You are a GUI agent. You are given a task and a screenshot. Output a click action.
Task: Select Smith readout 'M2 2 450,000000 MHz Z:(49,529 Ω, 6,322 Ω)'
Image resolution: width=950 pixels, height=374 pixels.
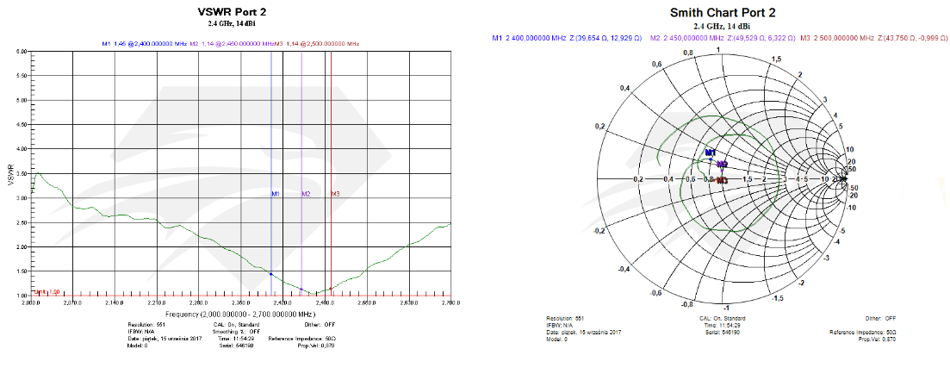click(x=722, y=38)
